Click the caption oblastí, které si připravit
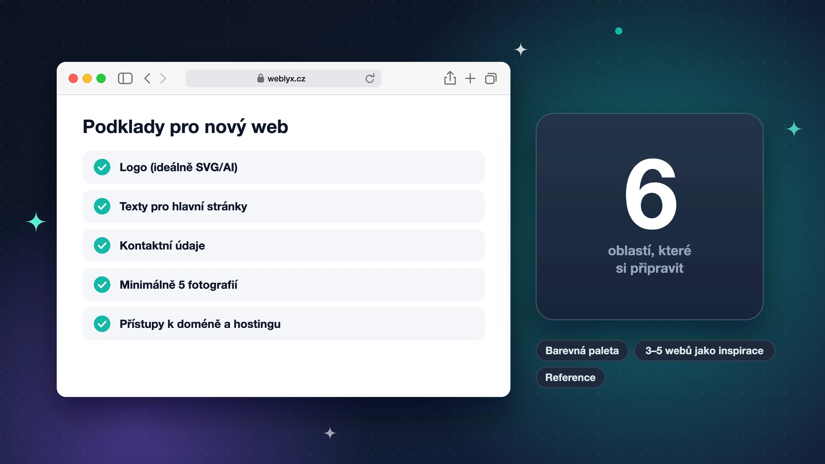The width and height of the screenshot is (825, 464). coord(649,259)
